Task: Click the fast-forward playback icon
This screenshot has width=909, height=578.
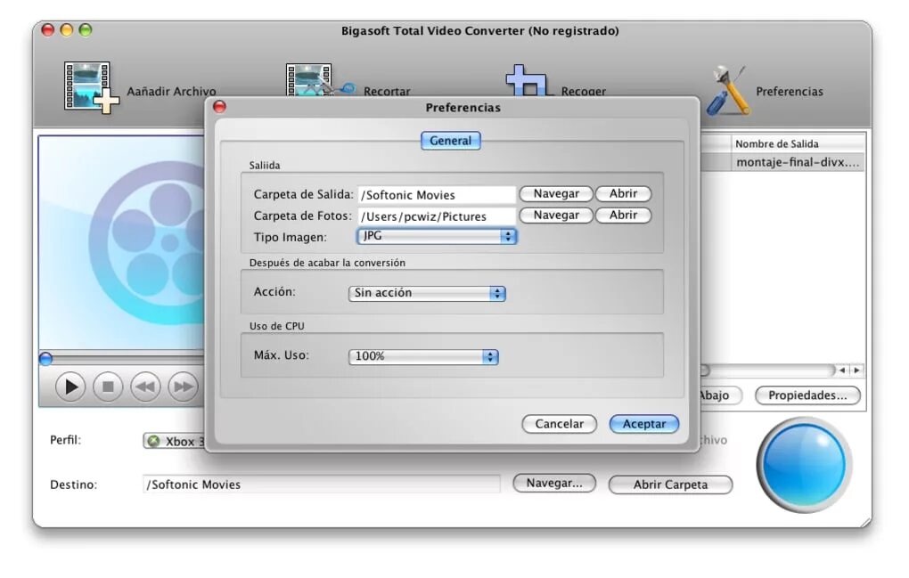Action: click(182, 387)
